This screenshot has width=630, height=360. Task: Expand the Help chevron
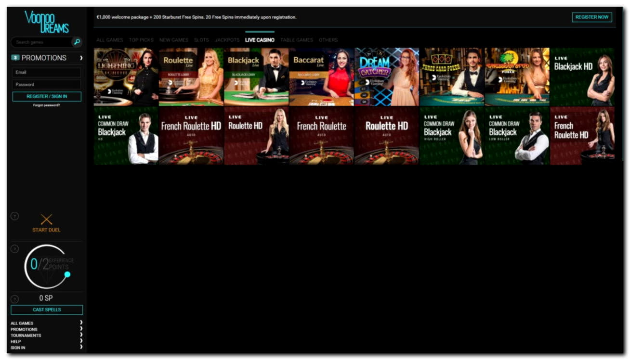(x=81, y=341)
